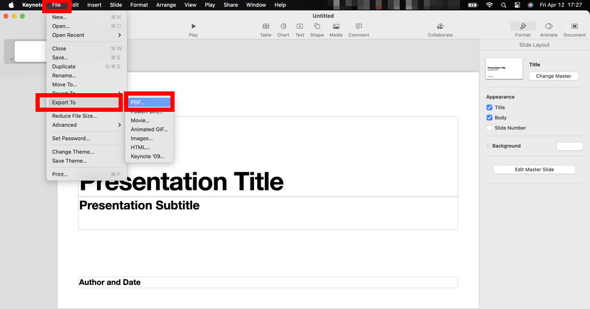Click the master slide layout thumbnail

(x=504, y=69)
